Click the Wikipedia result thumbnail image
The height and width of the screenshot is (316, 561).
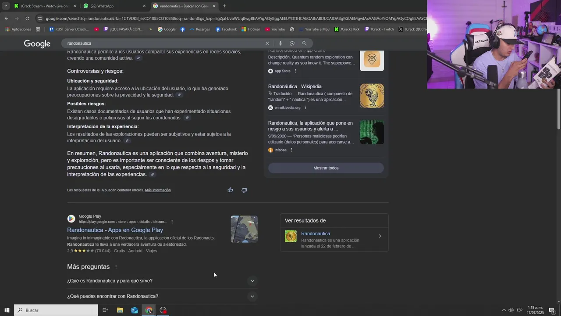click(x=372, y=96)
